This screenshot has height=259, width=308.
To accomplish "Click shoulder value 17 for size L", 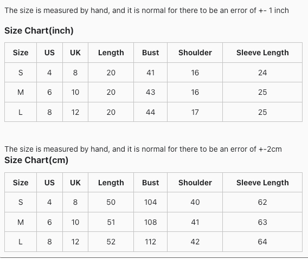I will click(x=195, y=112).
